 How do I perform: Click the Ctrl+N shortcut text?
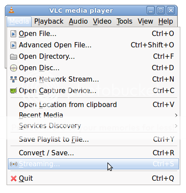163,79
